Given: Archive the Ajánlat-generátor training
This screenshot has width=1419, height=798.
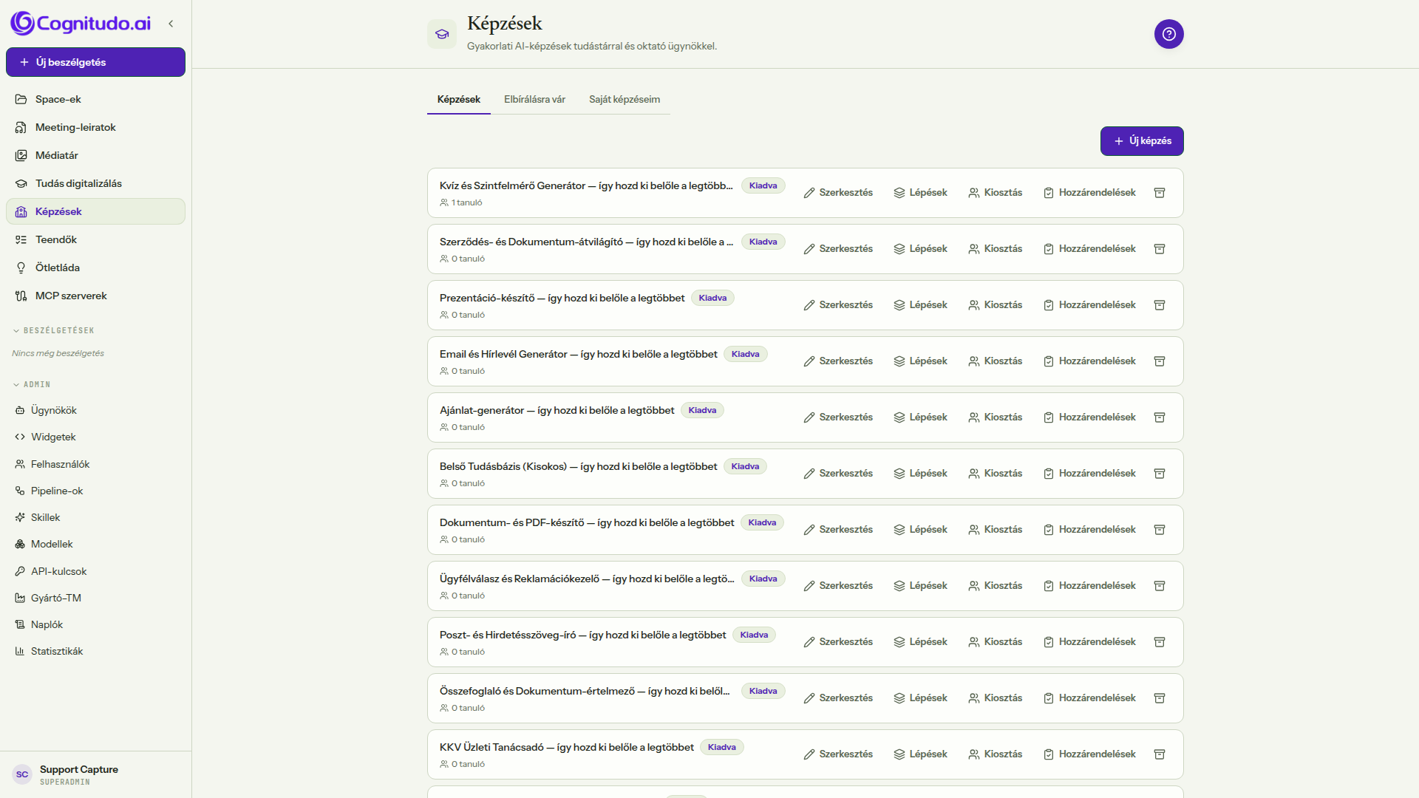Looking at the screenshot, I should 1160,417.
